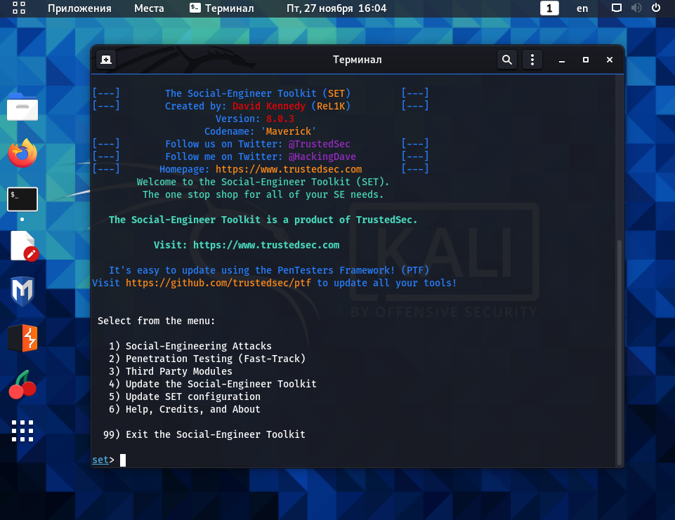
Task: Click the display/network icon in system tray
Action: point(617,8)
